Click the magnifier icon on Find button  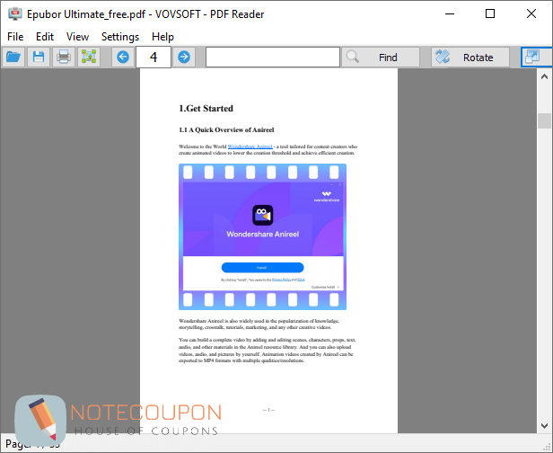pyautogui.click(x=353, y=57)
